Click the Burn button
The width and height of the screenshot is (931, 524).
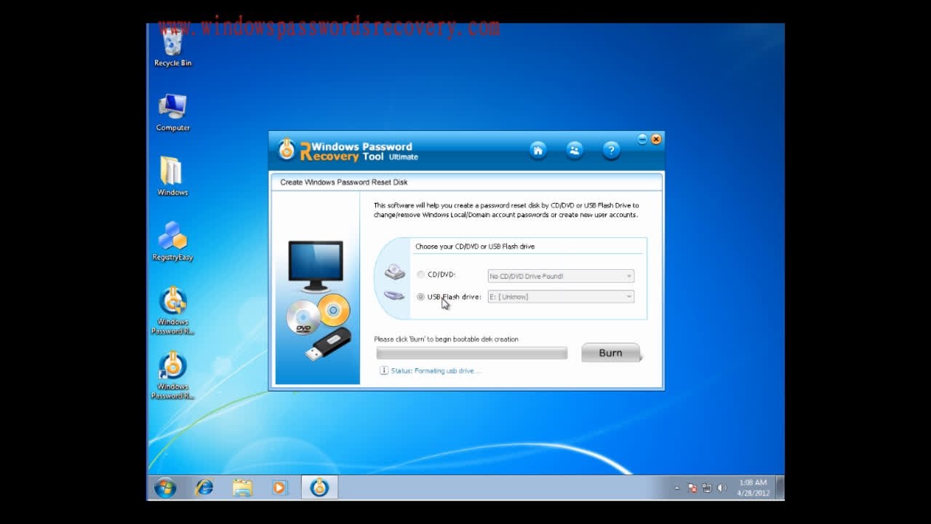(x=610, y=353)
